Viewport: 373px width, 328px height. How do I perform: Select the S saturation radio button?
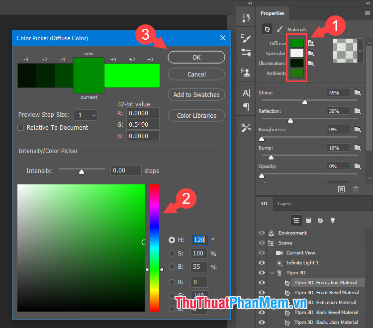172,253
